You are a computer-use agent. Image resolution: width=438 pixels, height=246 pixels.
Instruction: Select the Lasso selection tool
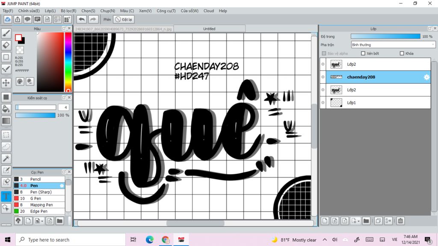[6, 147]
